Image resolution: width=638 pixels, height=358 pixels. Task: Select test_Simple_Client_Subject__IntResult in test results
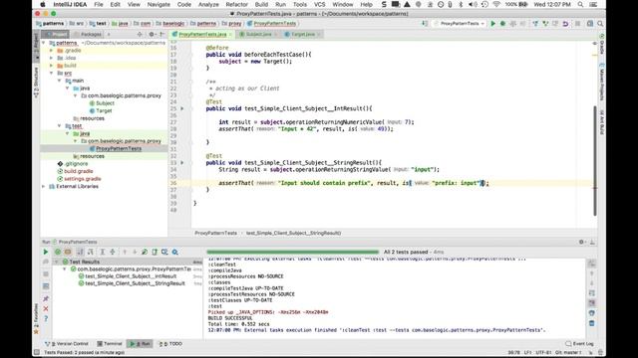(x=131, y=276)
